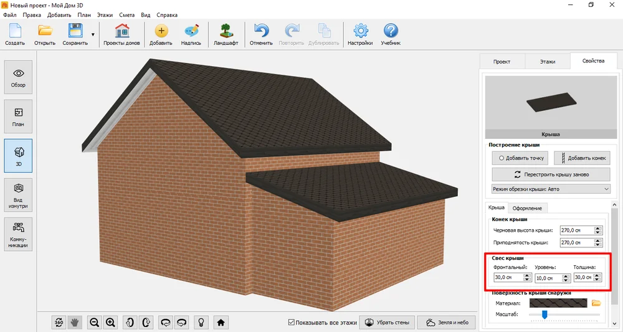Toggle the light bulb lighting
This screenshot has width=623, height=332.
[201, 323]
